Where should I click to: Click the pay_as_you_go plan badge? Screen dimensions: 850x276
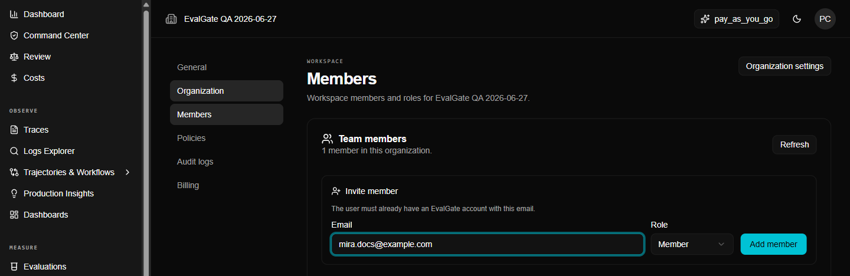pyautogui.click(x=737, y=19)
